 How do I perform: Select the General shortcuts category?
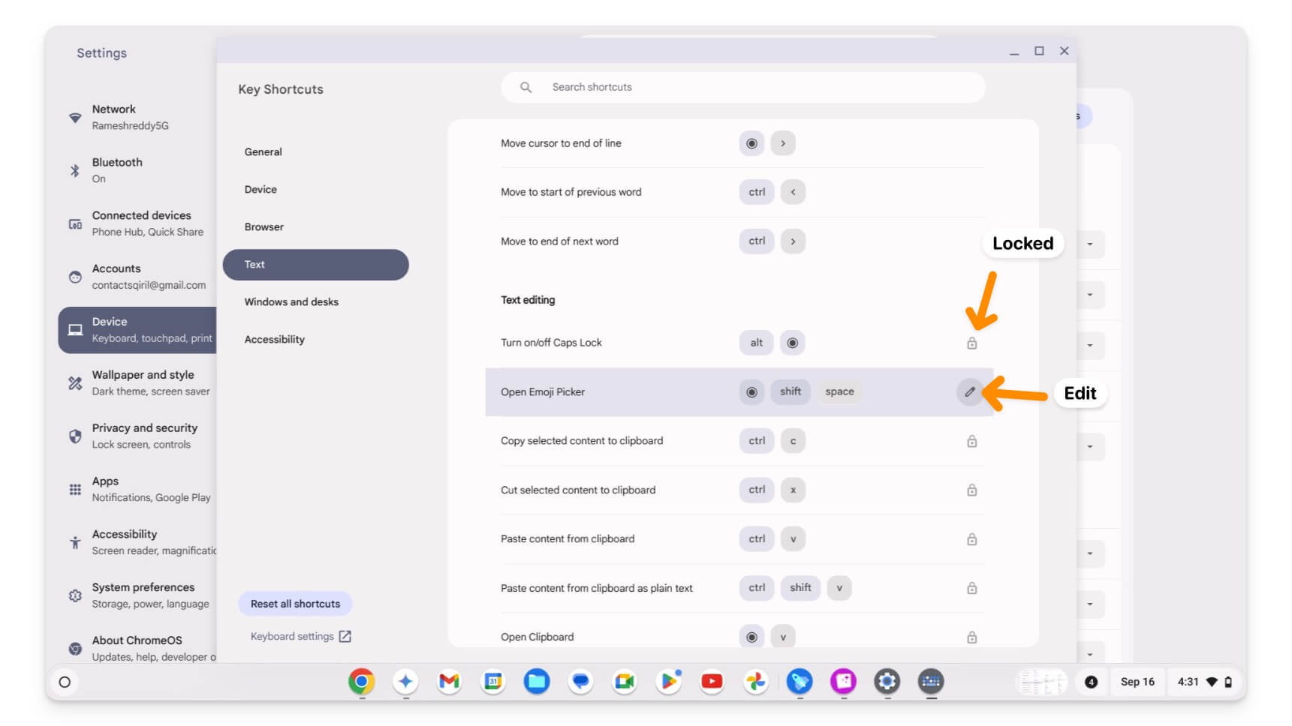263,151
